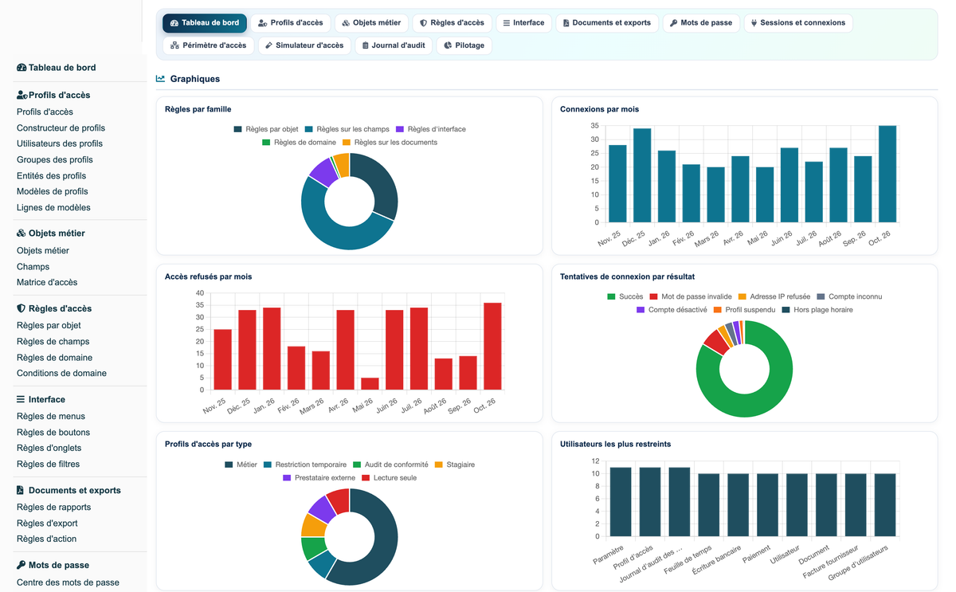The height and width of the screenshot is (592, 956).
Task: Hide the Stagiaire legend series
Action: [454, 465]
